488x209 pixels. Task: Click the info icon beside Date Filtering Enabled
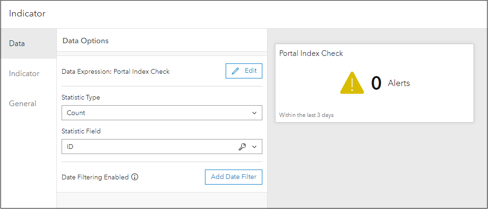coord(135,177)
